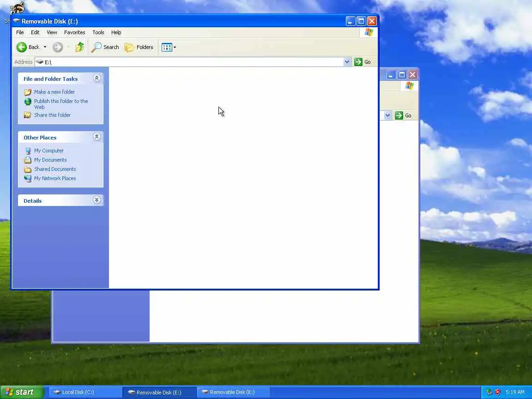The image size is (532, 399).
Task: Click the last Removable Disk (E:) taskbar button
Action: coord(233,392)
